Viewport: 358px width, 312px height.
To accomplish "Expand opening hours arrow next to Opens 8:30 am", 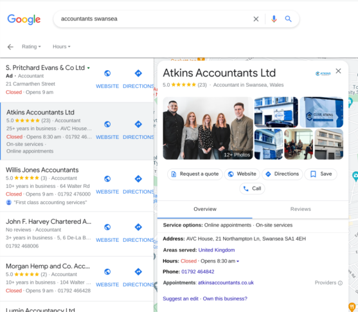I will tap(238, 261).
